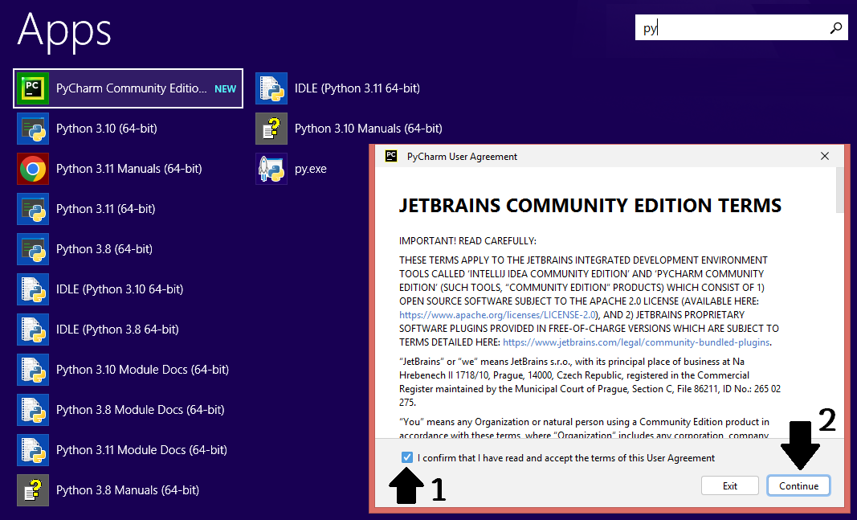Click 'IMPORTANT! READ CAREFULLY:' line
Image resolution: width=857 pixels, height=520 pixels.
(467, 241)
